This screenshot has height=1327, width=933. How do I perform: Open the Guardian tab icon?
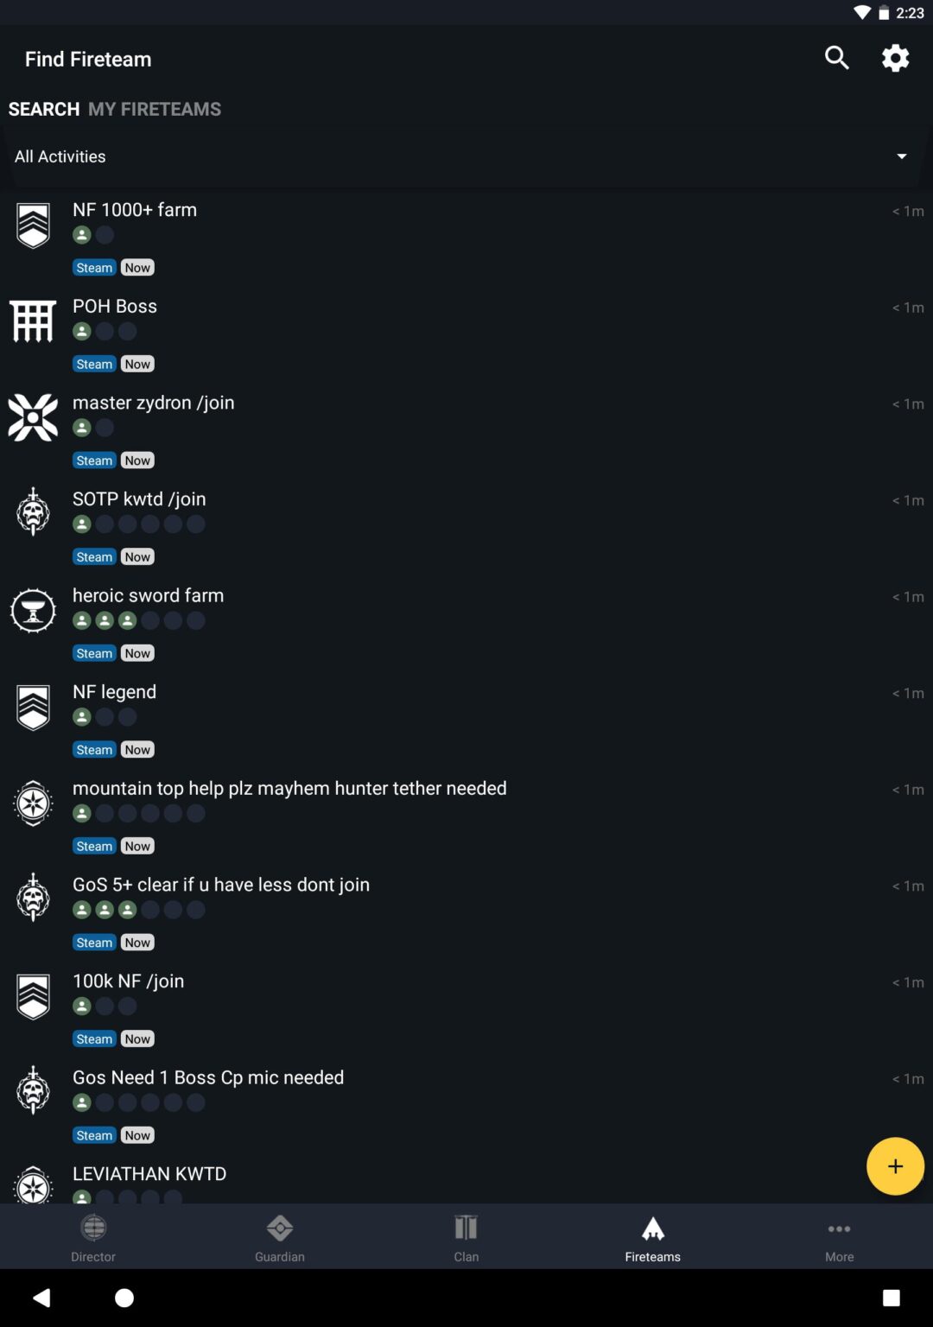(280, 1228)
